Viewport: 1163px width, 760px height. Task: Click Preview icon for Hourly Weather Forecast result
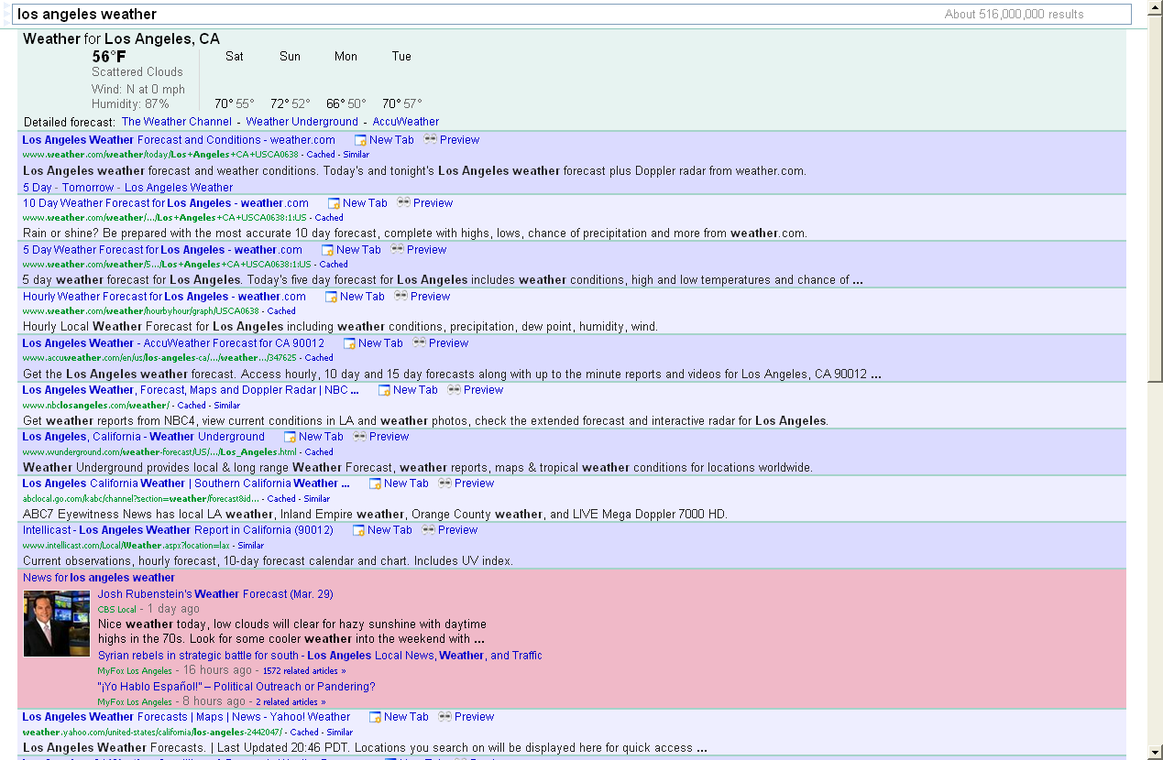400,297
